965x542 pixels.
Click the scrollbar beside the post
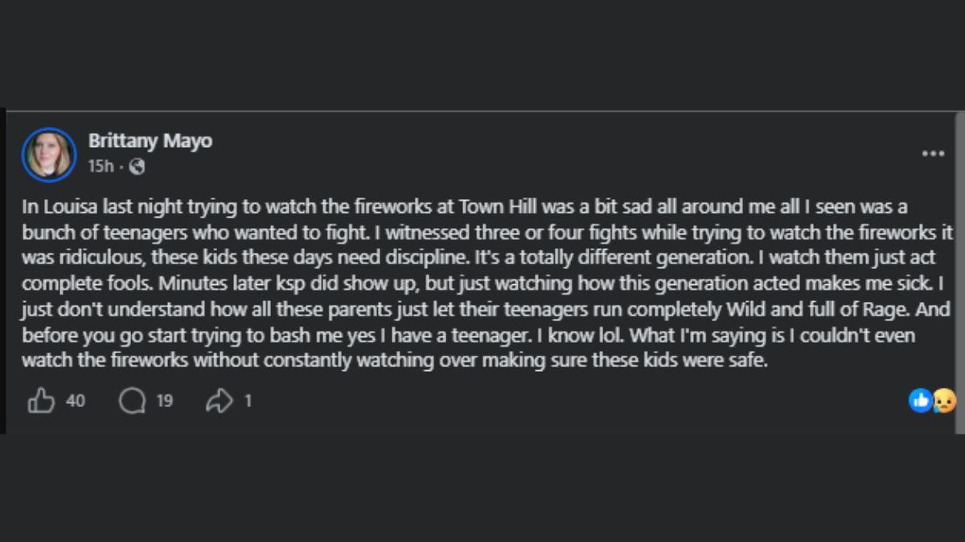tap(960, 271)
